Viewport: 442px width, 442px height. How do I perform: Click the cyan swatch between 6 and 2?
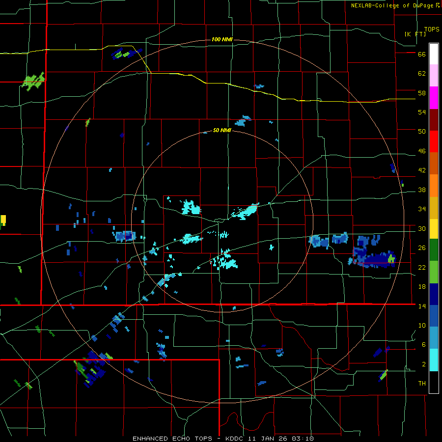tap(434, 360)
